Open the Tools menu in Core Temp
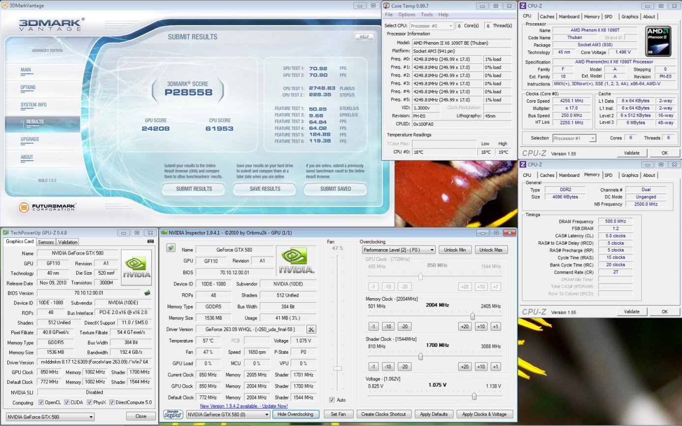The height and width of the screenshot is (426, 682). (x=427, y=15)
